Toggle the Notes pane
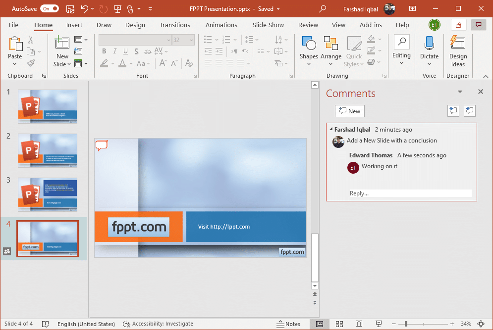The width and height of the screenshot is (493, 330). point(288,324)
